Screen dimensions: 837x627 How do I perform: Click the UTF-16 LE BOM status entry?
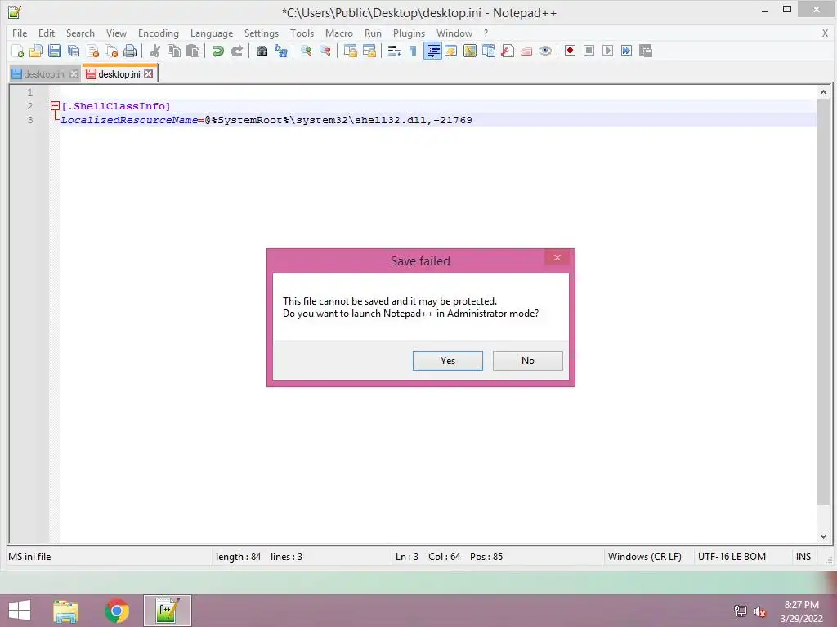tap(732, 557)
